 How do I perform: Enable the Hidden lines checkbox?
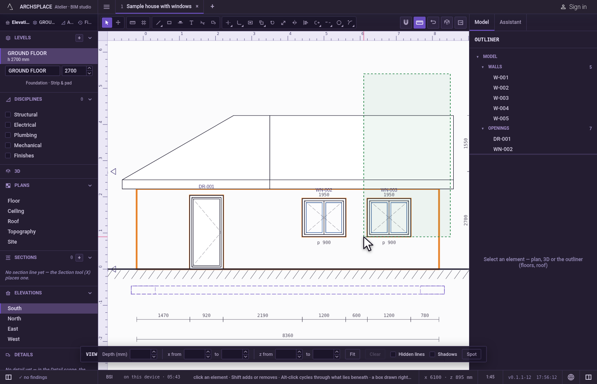click(393, 355)
